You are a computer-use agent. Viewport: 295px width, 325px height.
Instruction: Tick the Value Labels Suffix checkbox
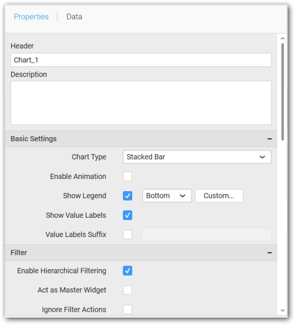point(127,234)
